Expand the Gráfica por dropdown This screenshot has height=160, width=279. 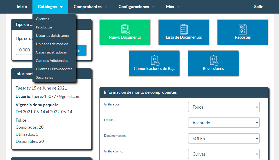click(x=224, y=107)
